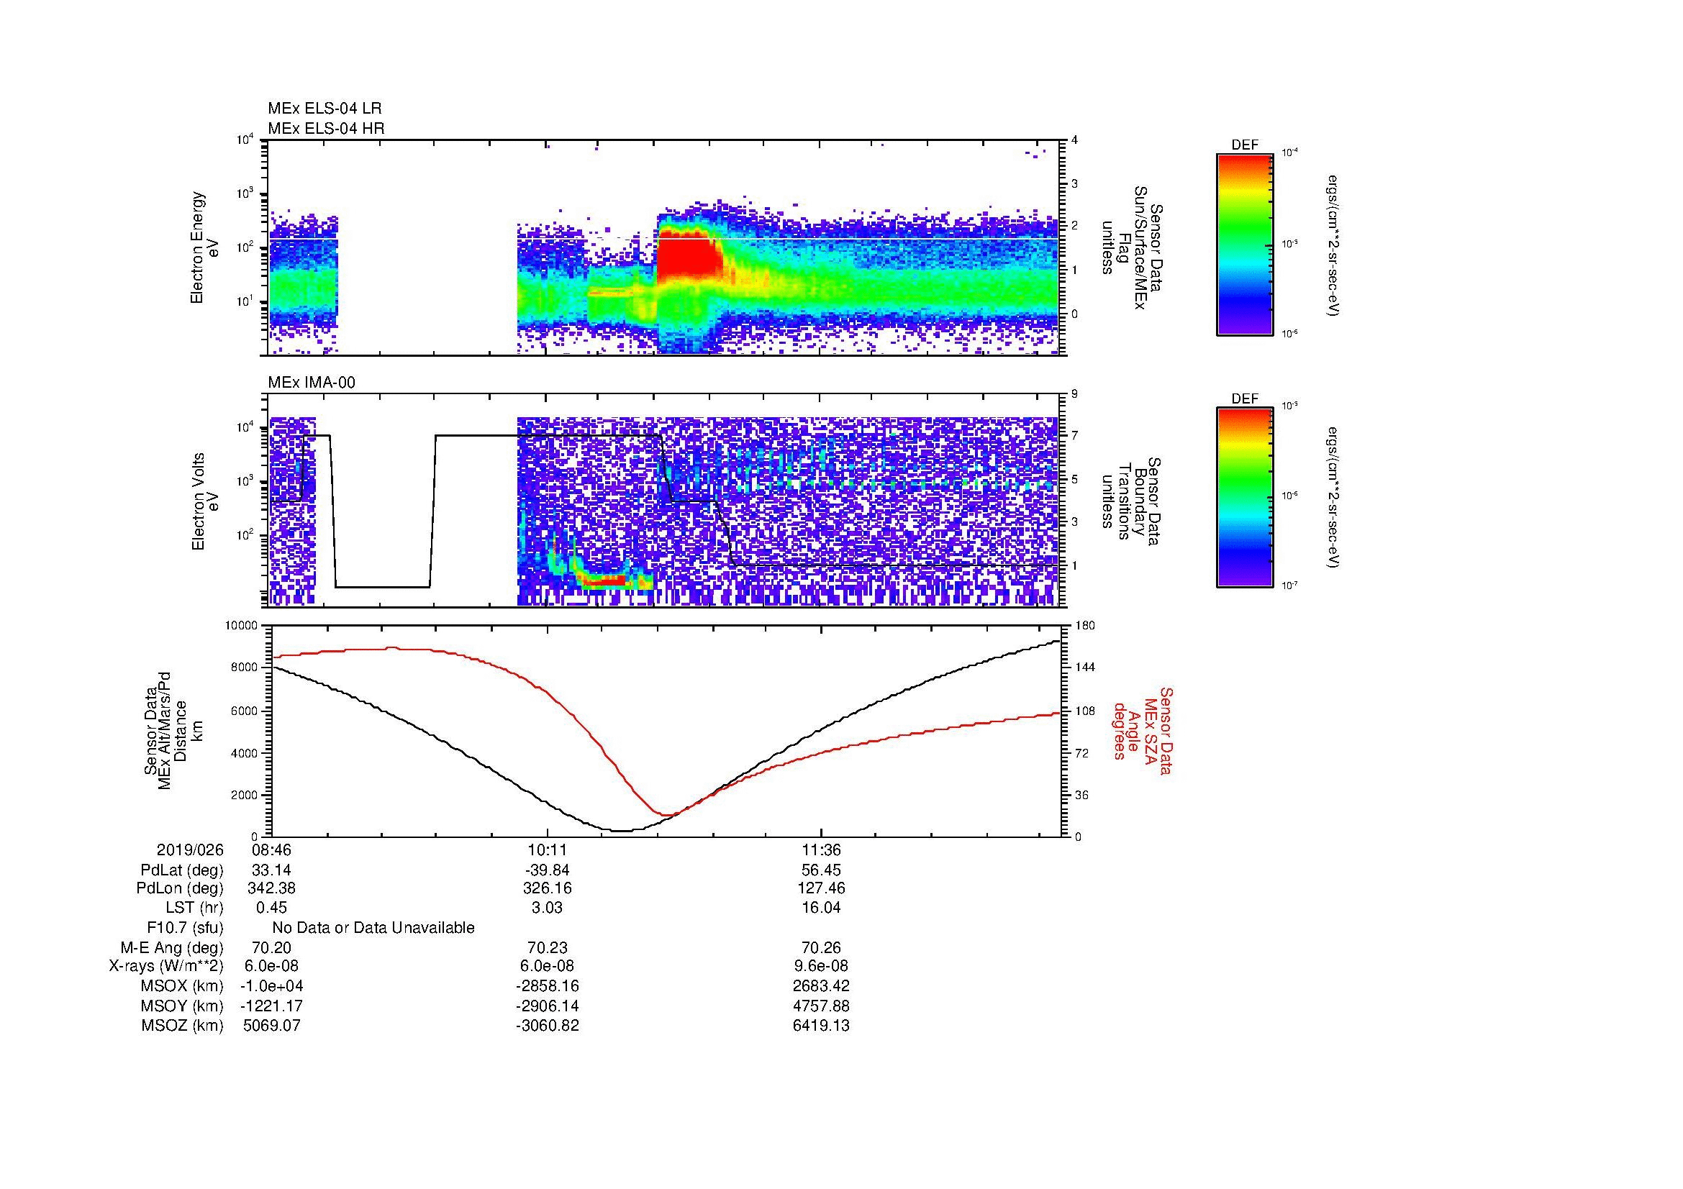This screenshot has height=1189, width=1683.
Task: Click the MSOY value '4757.88'
Action: point(822,1006)
